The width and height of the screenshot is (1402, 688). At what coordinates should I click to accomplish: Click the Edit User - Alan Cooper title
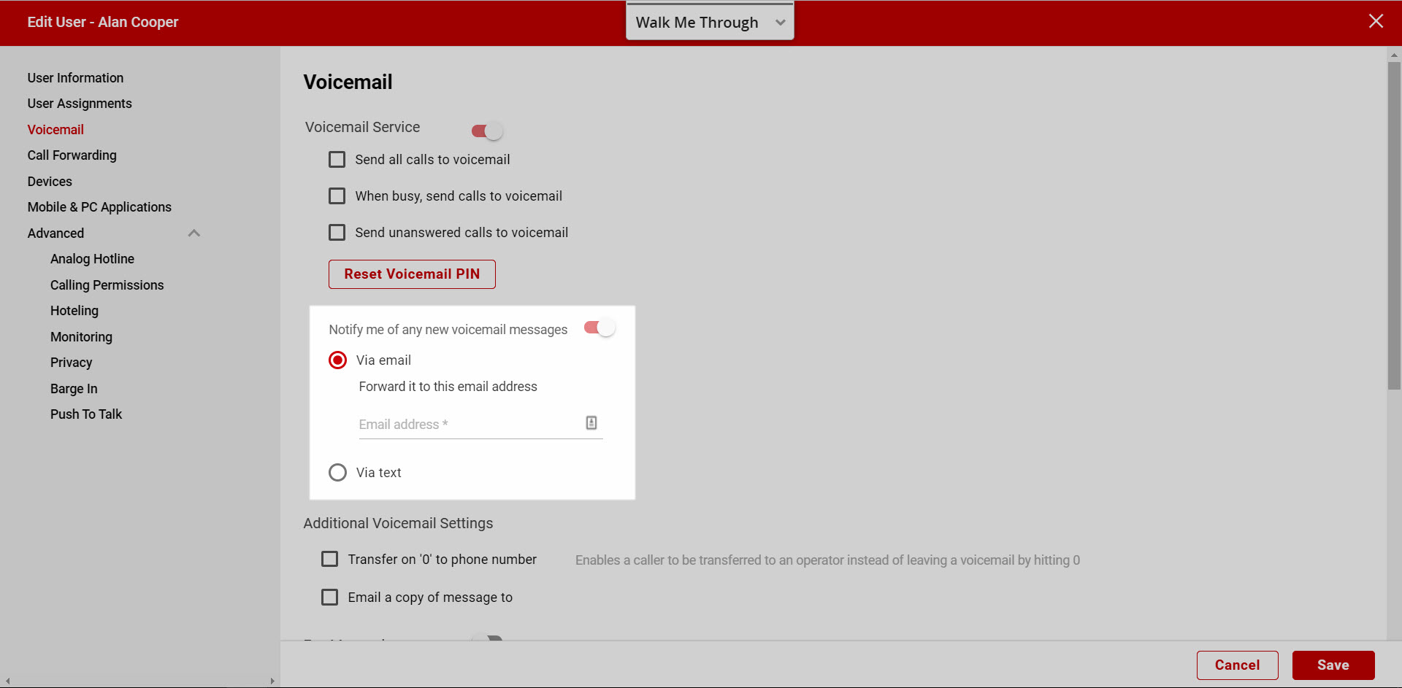click(x=103, y=22)
